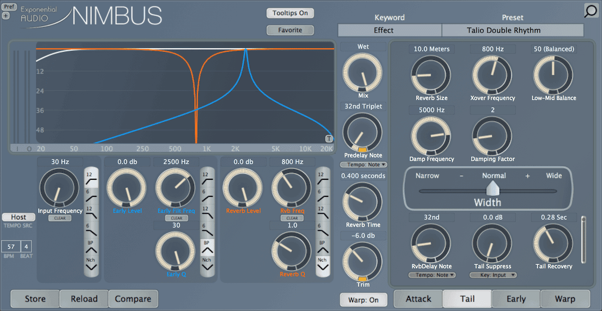
Task: Select 6 dB high-pass for Early filter
Action: pos(206,195)
